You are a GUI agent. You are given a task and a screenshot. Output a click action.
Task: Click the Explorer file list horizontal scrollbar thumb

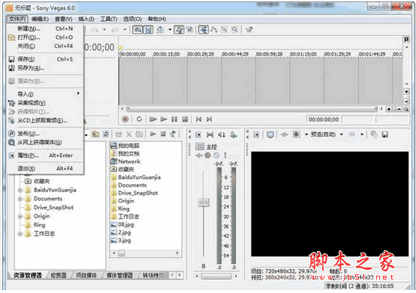click(121, 253)
